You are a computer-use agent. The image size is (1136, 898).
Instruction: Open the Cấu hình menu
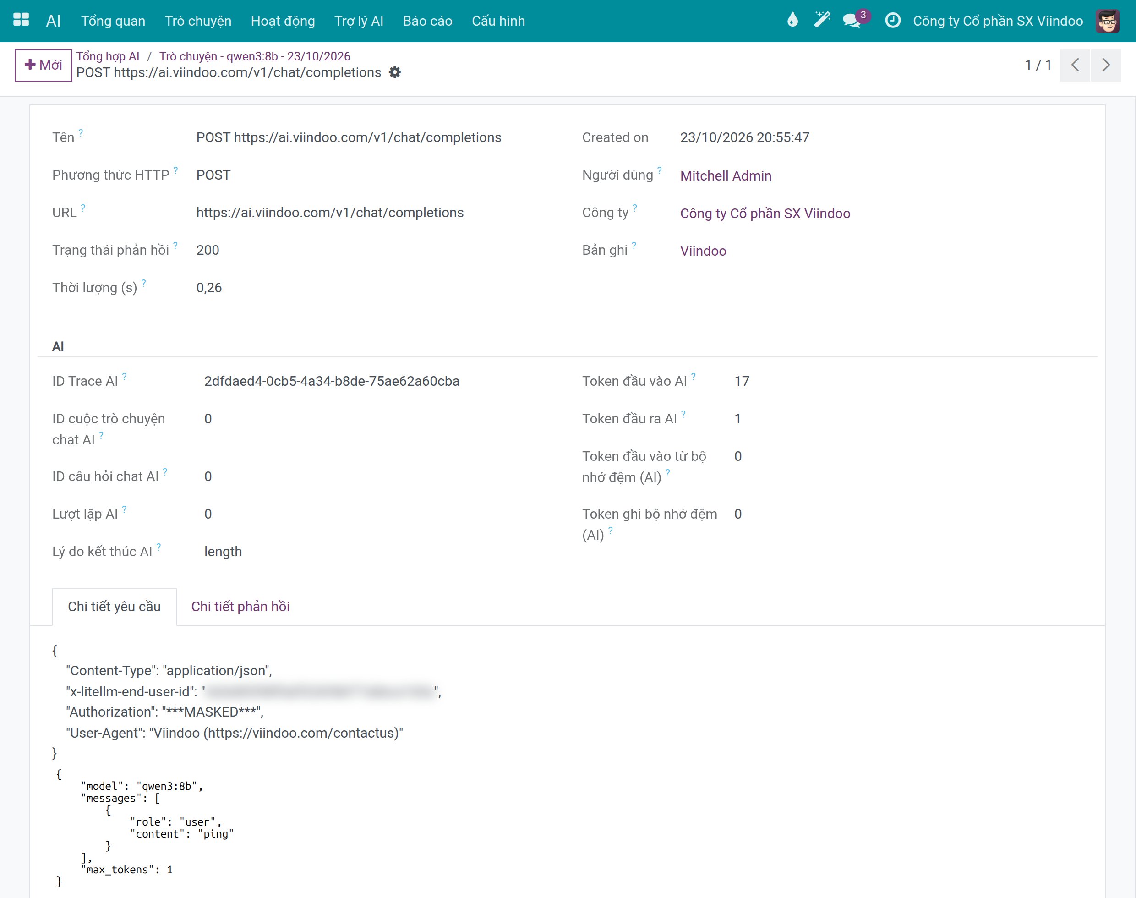[498, 21]
